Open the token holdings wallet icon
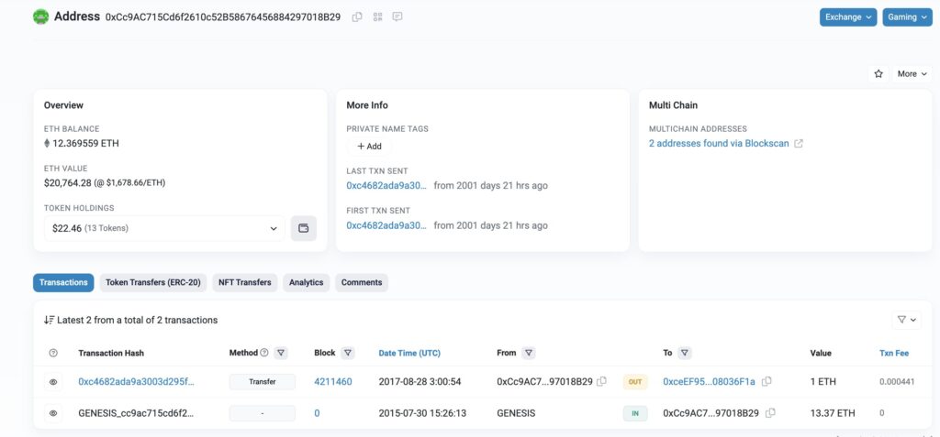 304,228
